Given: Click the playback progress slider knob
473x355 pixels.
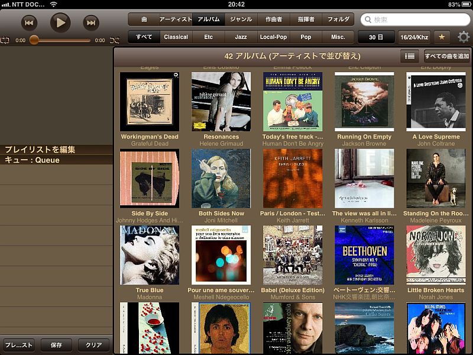Looking at the screenshot, I should (34, 40).
